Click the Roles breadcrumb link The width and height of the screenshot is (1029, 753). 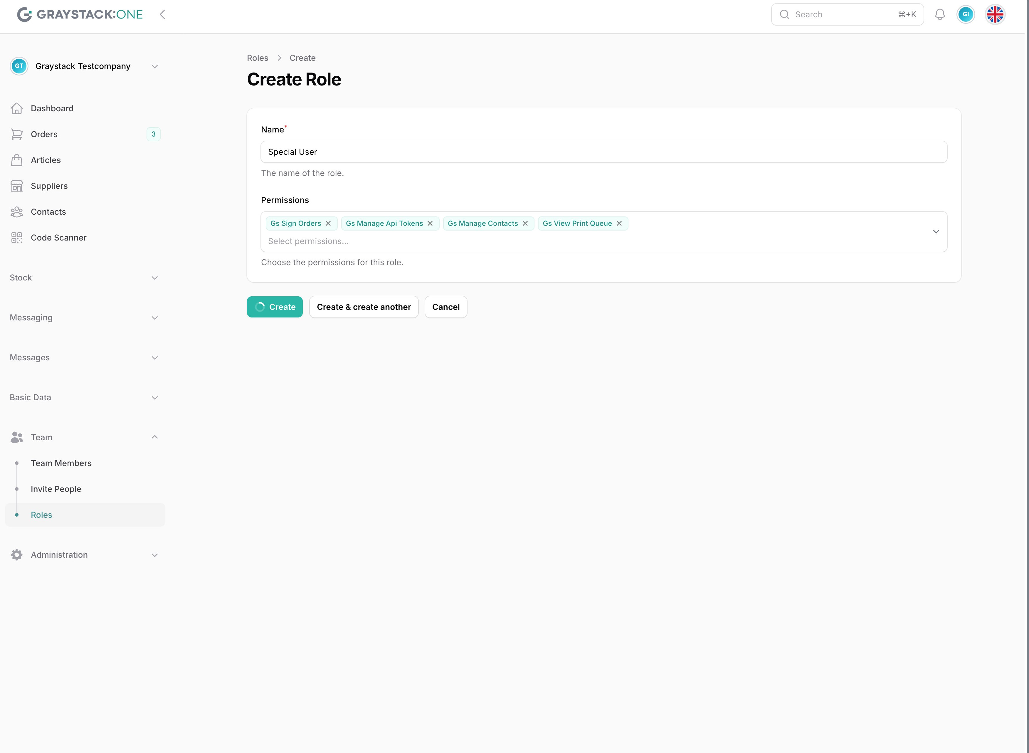point(258,58)
